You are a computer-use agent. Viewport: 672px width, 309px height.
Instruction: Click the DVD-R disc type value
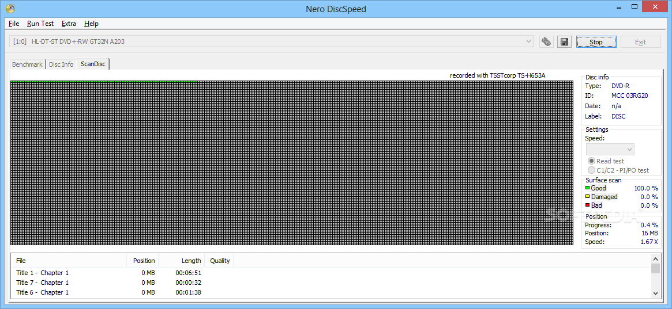pyautogui.click(x=620, y=86)
